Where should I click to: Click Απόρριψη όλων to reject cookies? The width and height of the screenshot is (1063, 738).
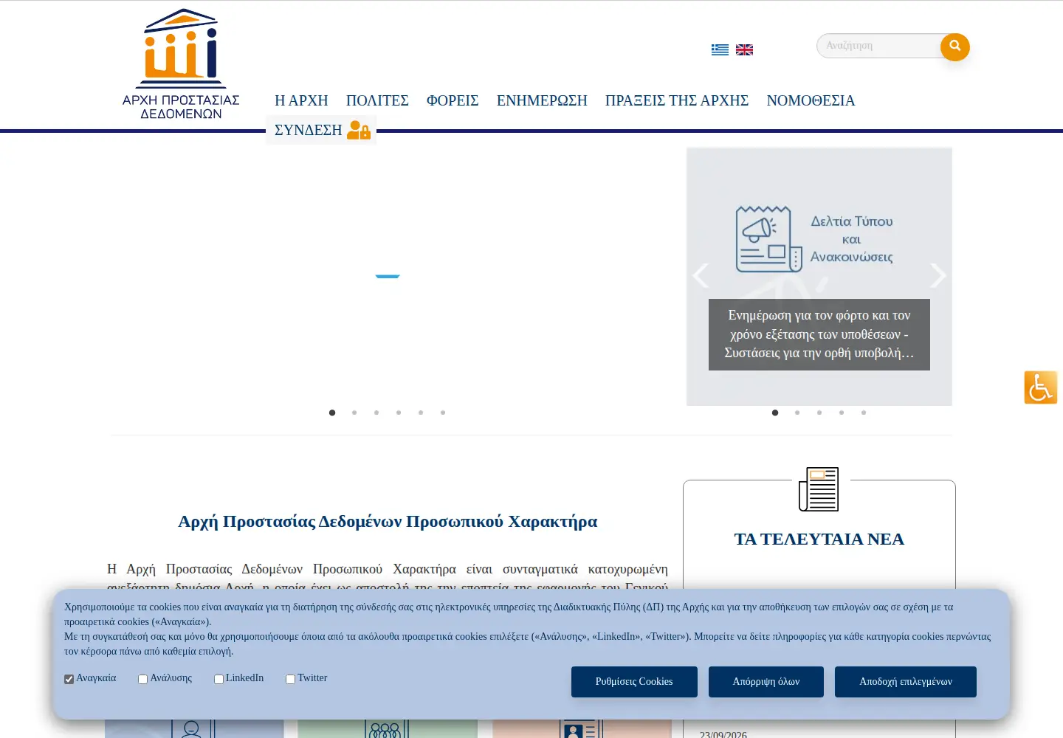pyautogui.click(x=766, y=682)
